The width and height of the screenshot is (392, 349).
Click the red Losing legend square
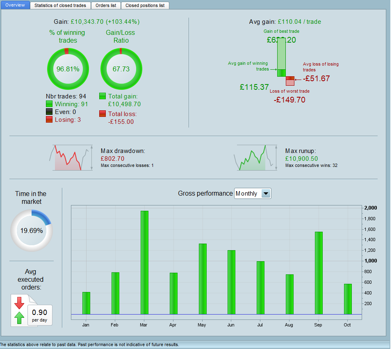[x=49, y=119]
